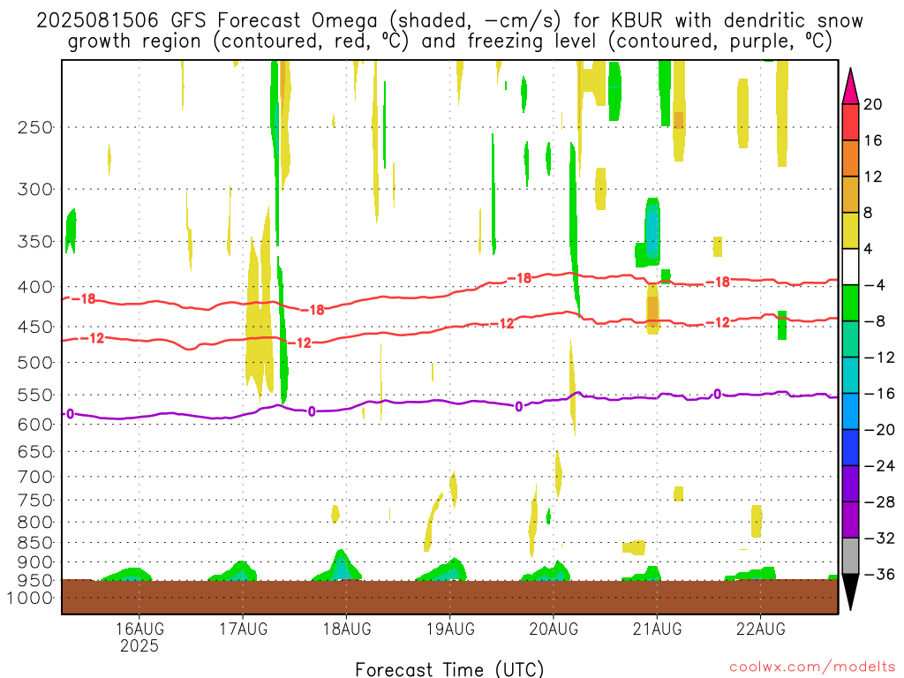
Task: Click the colorbar value label 4
Action: click(868, 249)
